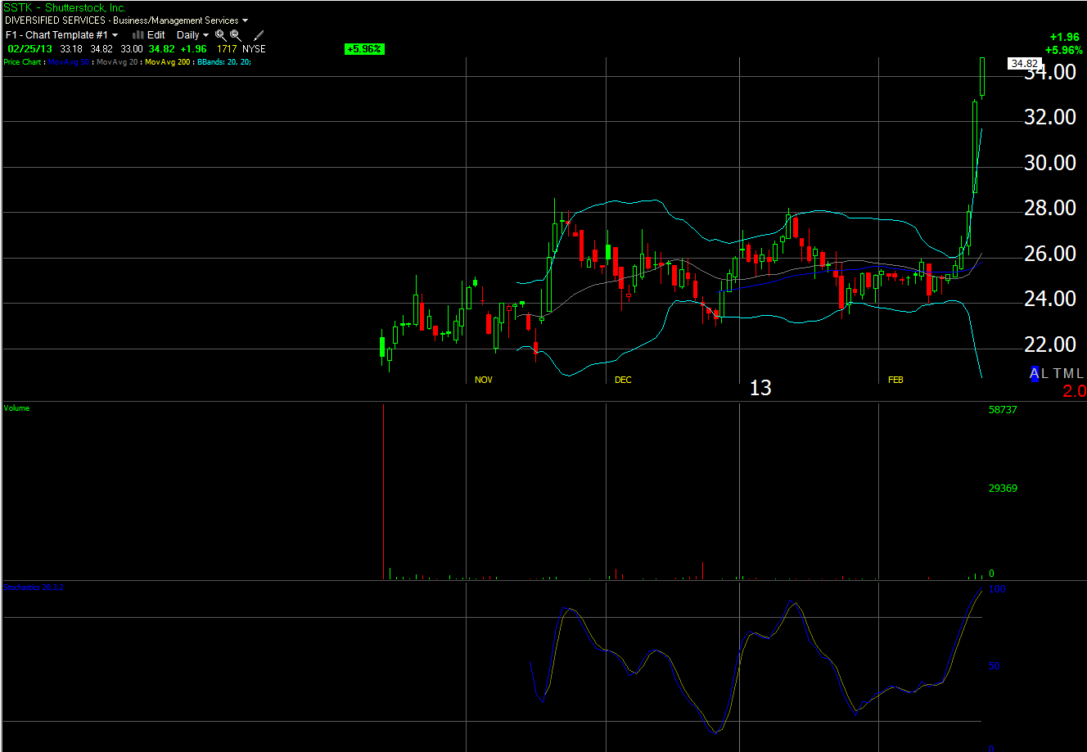Click the 29369 volume scale value
The height and width of the screenshot is (752, 1087).
1003,488
